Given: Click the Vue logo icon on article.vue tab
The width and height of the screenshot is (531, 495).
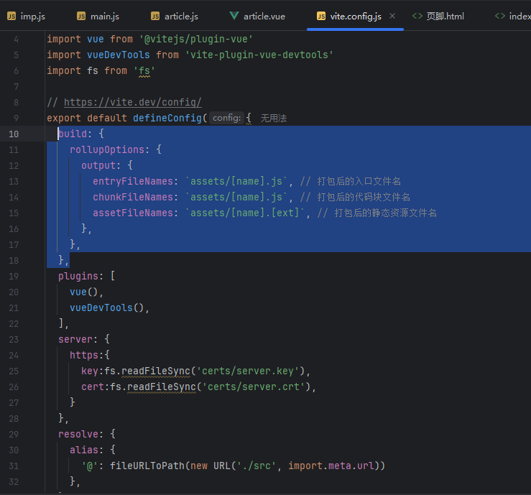Looking at the screenshot, I should click(x=234, y=16).
